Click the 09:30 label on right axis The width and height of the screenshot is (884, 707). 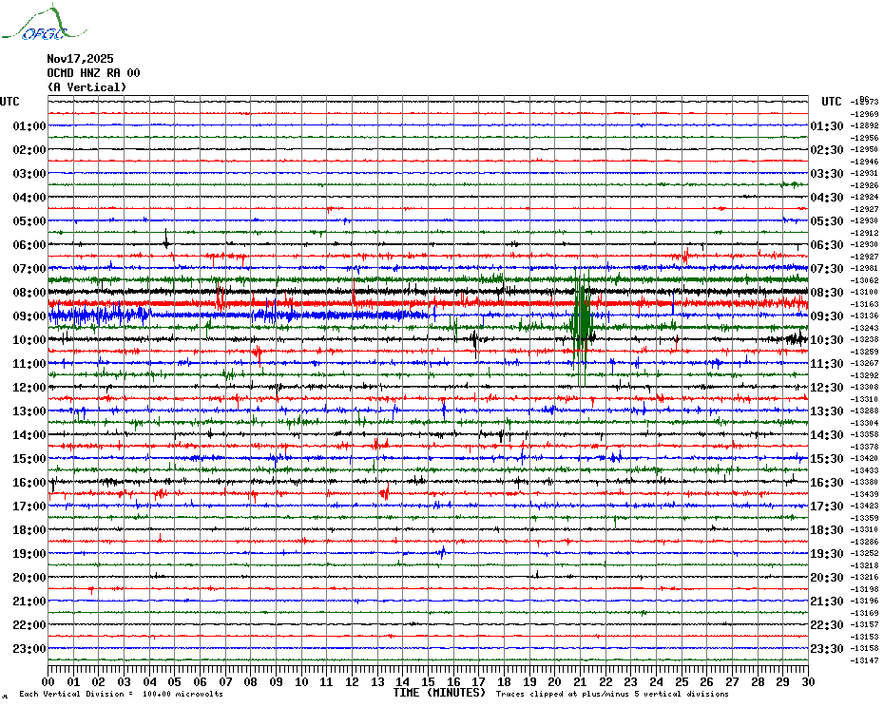point(827,316)
